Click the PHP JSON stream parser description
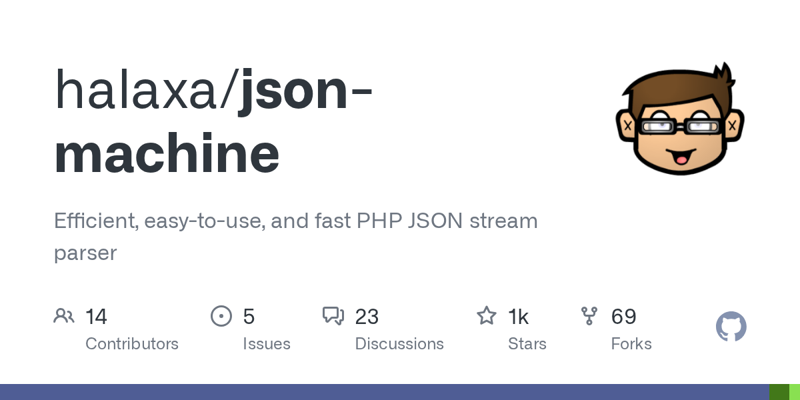800x400 pixels. click(x=295, y=236)
